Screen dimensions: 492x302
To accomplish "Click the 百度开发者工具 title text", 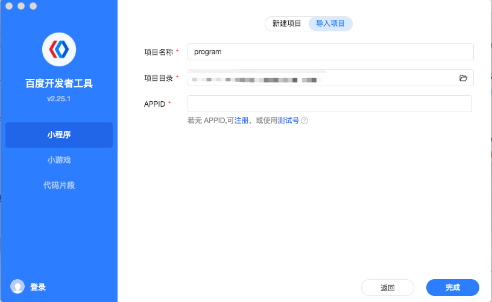I will 59,83.
